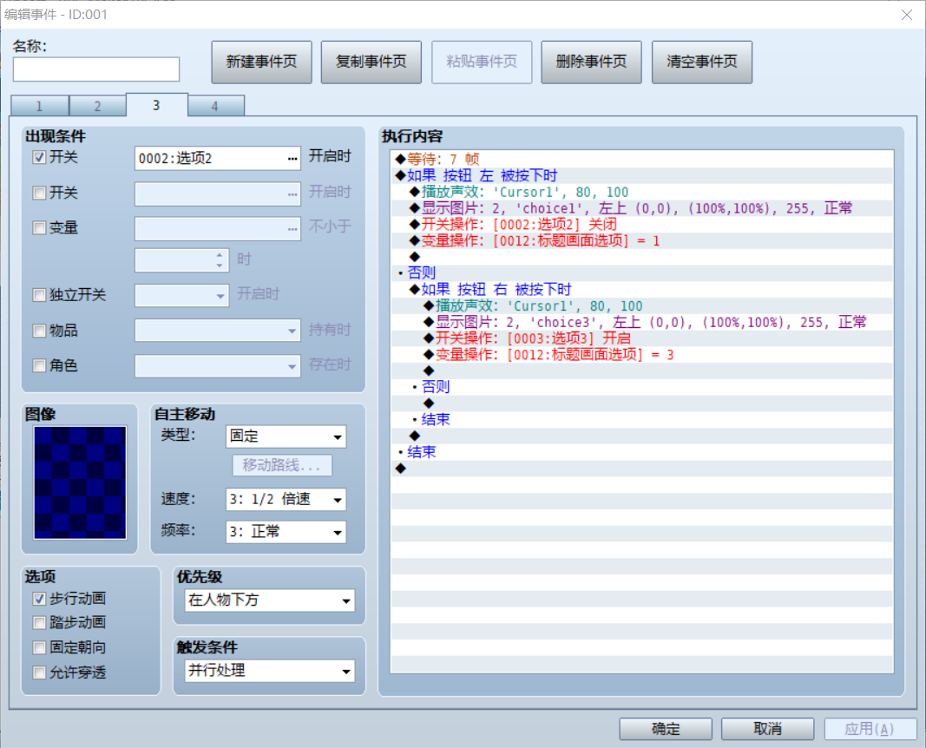Select the 等待: 7 帧 command line

pos(642,160)
